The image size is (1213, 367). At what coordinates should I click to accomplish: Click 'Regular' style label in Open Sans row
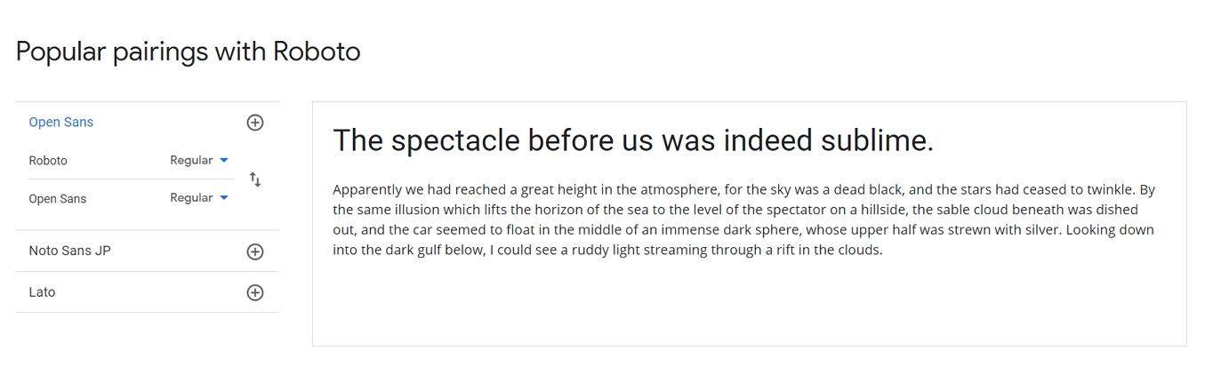(191, 198)
